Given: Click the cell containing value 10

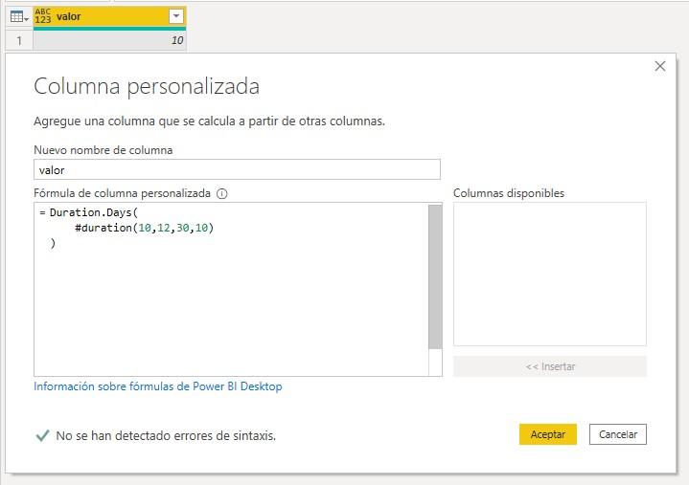Looking at the screenshot, I should click(x=110, y=40).
